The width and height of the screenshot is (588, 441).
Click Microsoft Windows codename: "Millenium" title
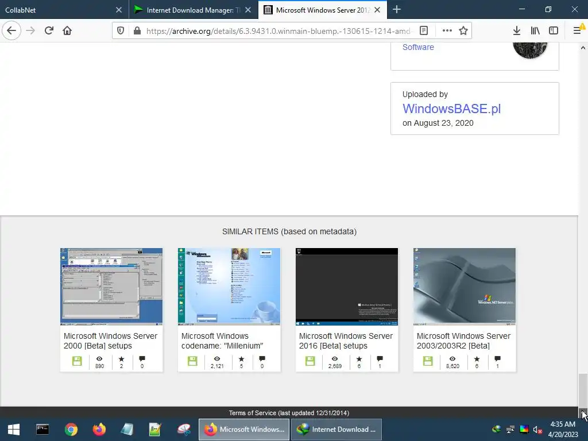(x=222, y=341)
